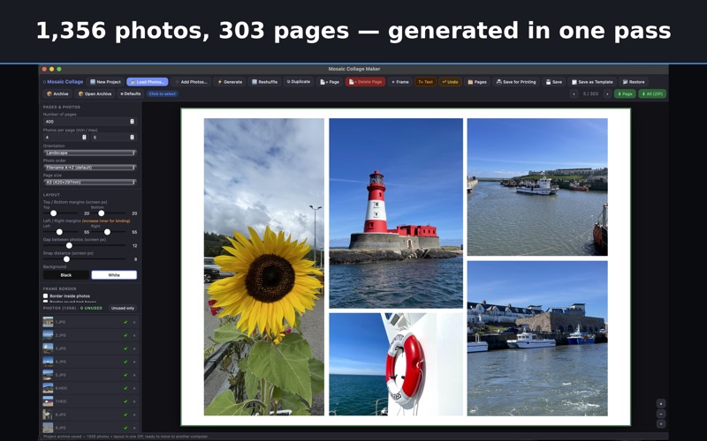
Task: Click the Right margin slider handle
Action: 107,232
